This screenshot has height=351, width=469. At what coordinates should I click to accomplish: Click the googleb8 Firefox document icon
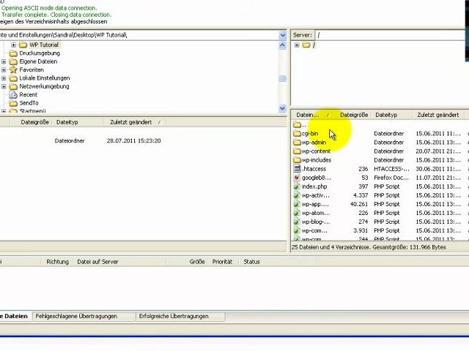pyautogui.click(x=297, y=178)
